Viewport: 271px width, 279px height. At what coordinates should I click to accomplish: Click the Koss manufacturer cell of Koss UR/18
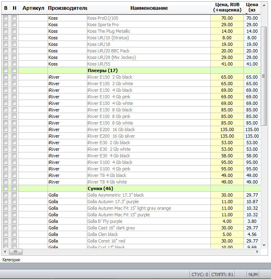67,44
